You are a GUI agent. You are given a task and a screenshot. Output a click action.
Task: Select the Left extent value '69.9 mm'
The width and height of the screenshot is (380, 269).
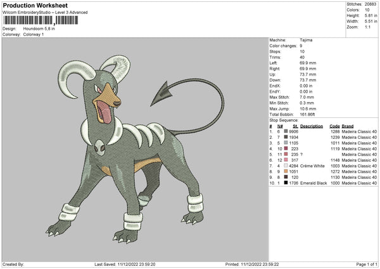pos(308,63)
